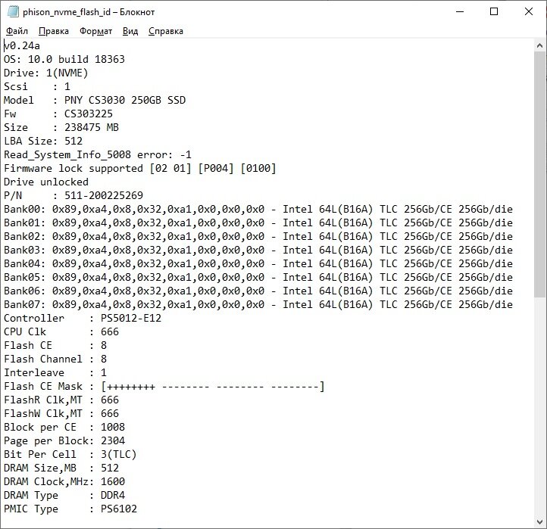
Task: Click the 'Flash Channel : 8' line
Action: point(55,359)
